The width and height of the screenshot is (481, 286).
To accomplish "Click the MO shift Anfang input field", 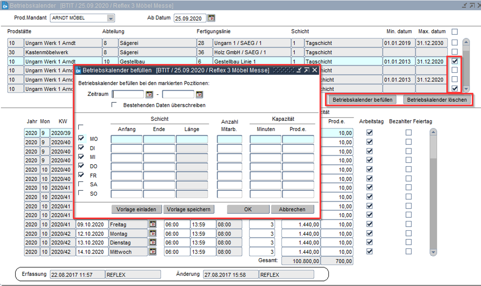I will pyautogui.click(x=126, y=139).
